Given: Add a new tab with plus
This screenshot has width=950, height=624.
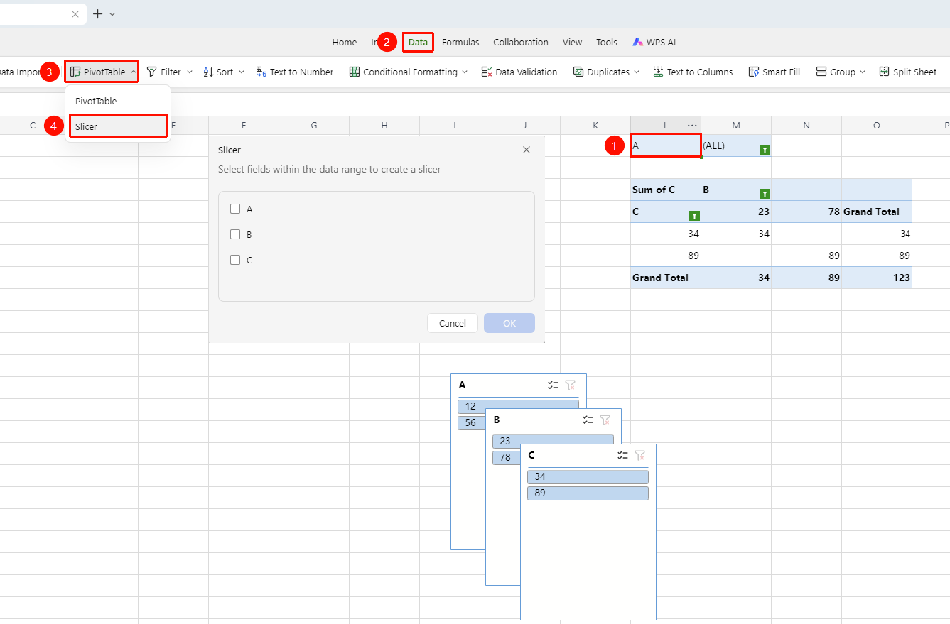Looking at the screenshot, I should coord(97,14).
